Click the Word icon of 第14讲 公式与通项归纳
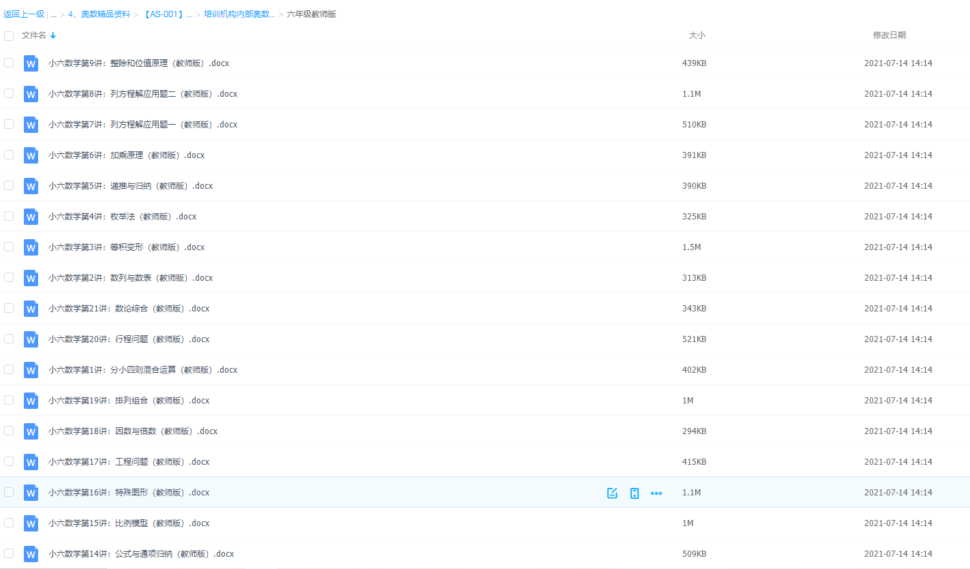The image size is (970, 569). tap(31, 554)
